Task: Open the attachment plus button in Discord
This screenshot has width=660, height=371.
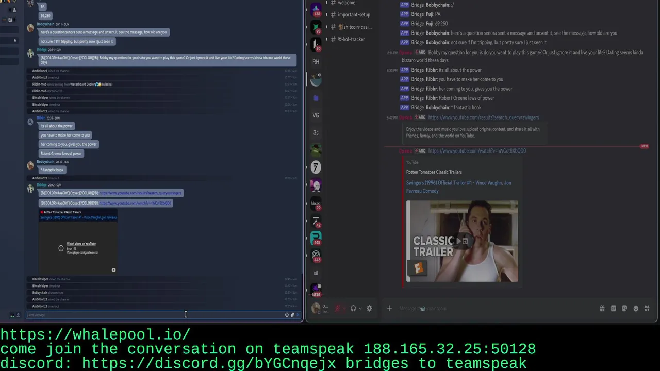Action: click(389, 309)
